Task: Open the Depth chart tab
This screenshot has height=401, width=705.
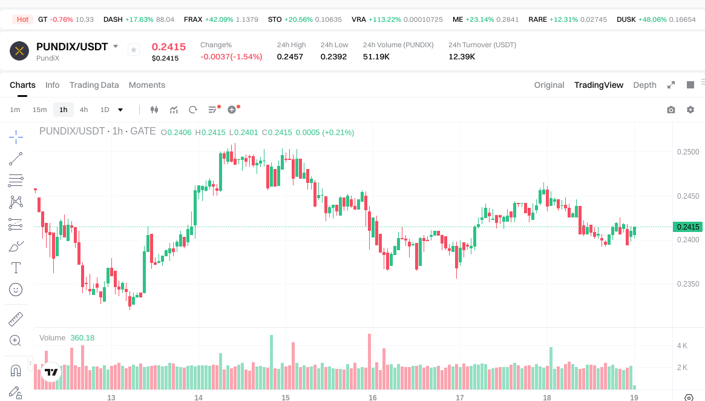Action: [644, 85]
